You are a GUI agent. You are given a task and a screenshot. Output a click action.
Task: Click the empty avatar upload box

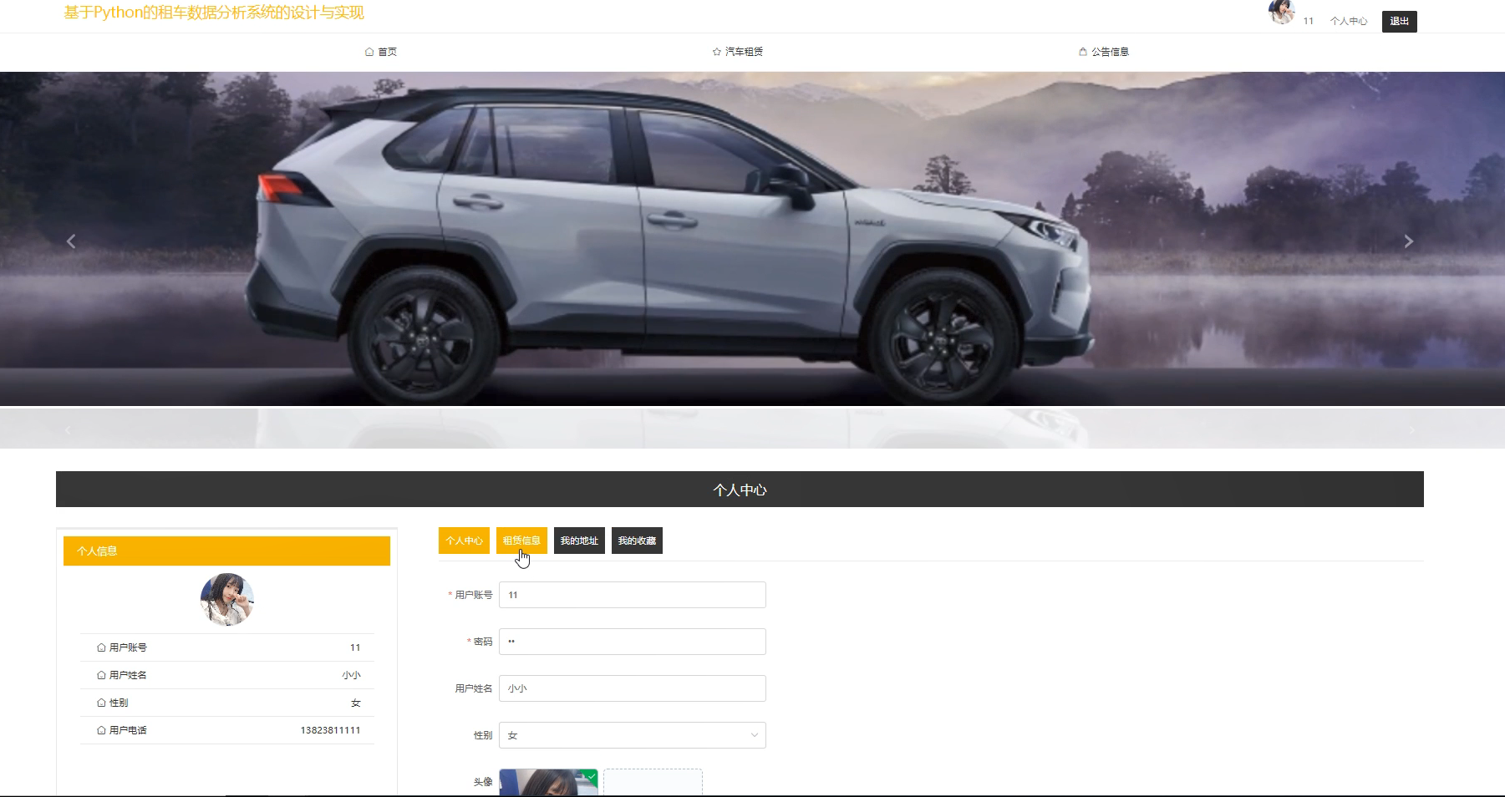[653, 783]
